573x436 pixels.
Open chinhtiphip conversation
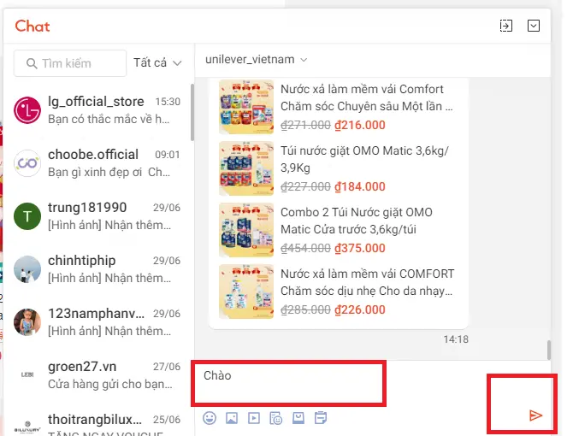(97, 269)
